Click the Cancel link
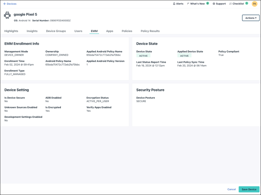Screen dimensions: 261x195 pos(231,189)
